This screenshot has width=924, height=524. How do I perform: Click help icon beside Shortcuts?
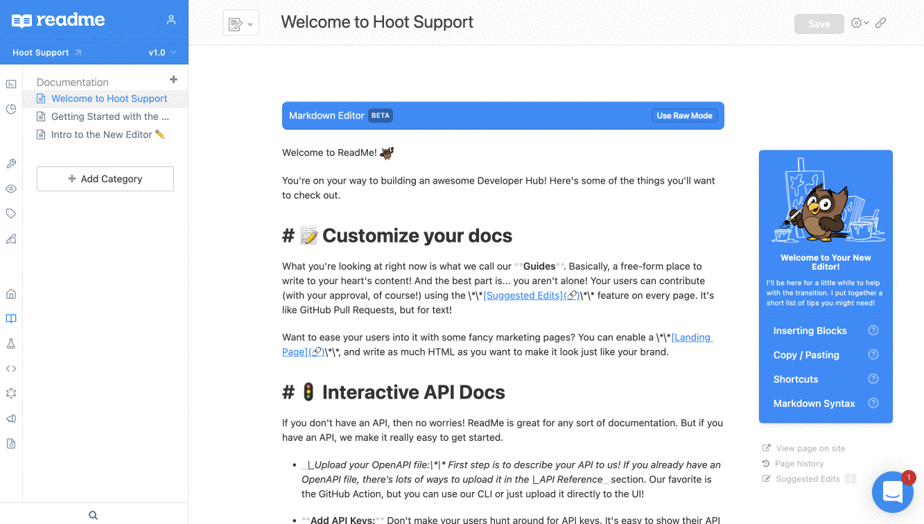point(873,379)
